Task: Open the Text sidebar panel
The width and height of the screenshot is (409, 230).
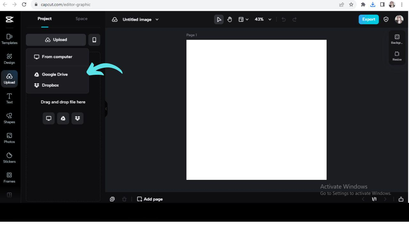Action: [x=9, y=99]
